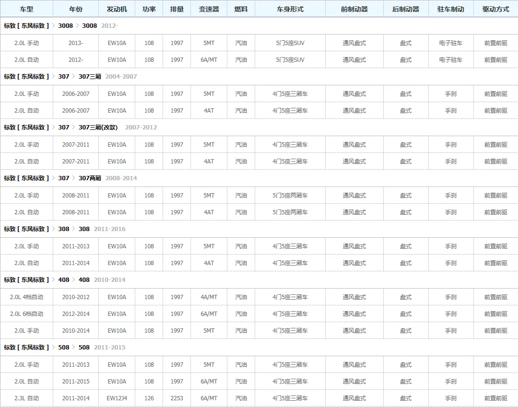This screenshot has height=407, width=518.
Task: Click the 408 series breadcrumb link
Action: pyautogui.click(x=64, y=280)
